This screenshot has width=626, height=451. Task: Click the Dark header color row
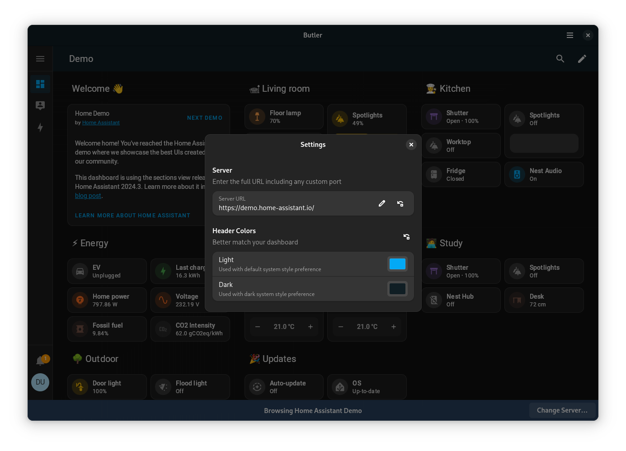pos(313,289)
